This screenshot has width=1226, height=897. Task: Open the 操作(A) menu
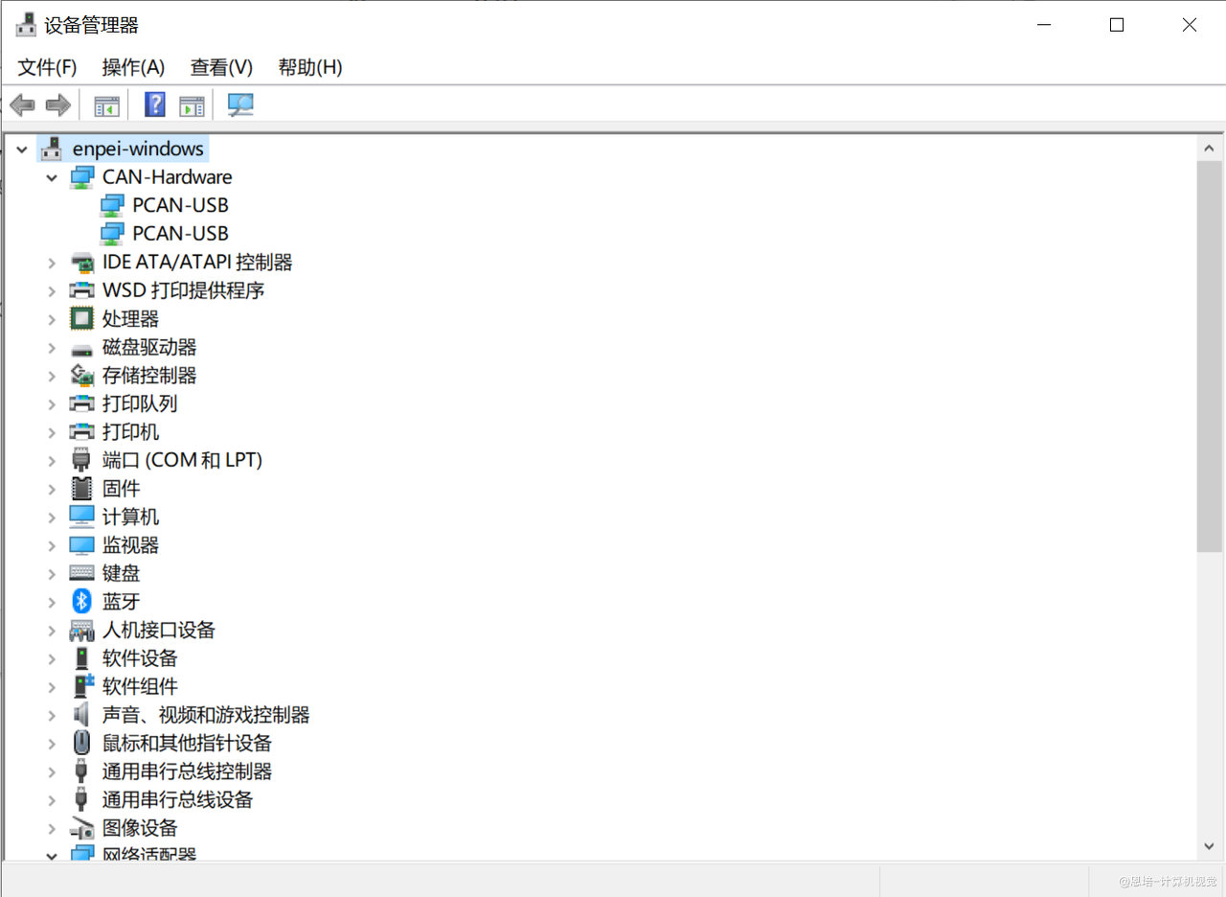133,67
